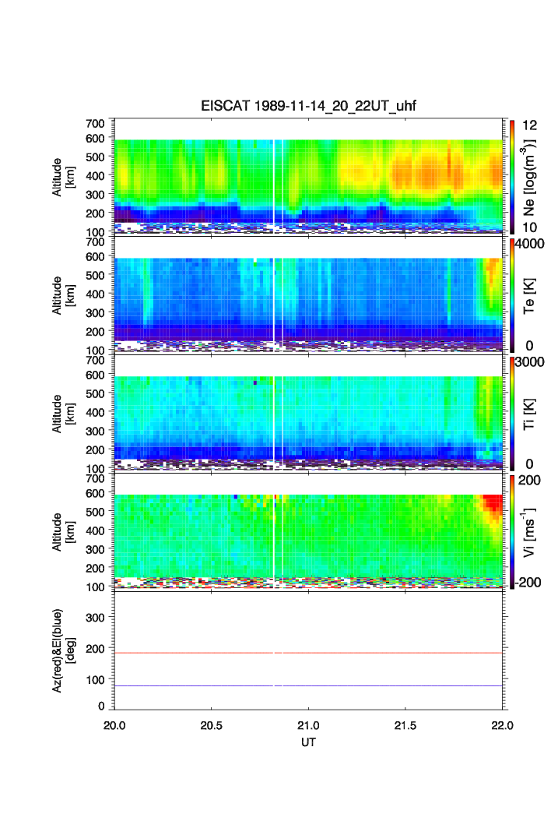Click the Ne electron density colorbar
The height and width of the screenshot is (828, 551).
pos(512,175)
